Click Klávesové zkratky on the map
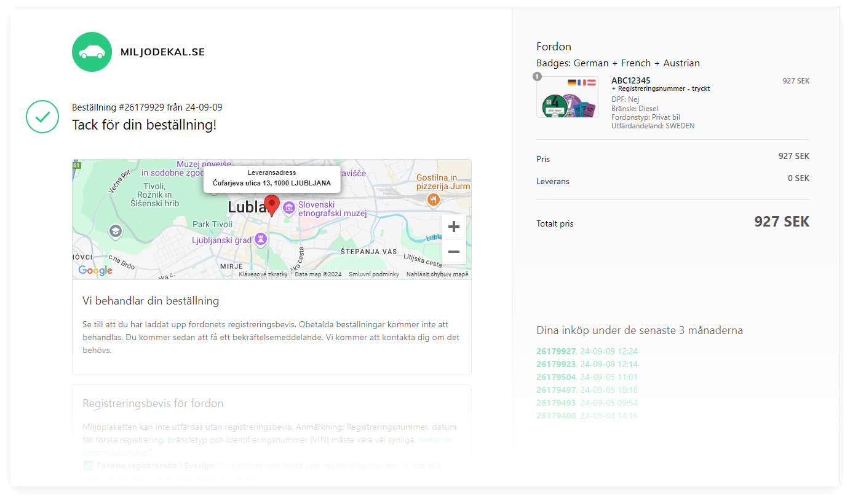The height and width of the screenshot is (501, 850). click(x=263, y=274)
